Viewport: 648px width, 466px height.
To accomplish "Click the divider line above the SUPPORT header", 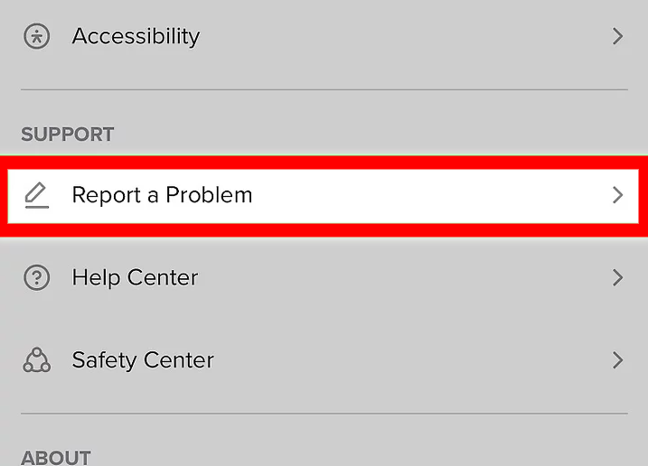I will (324, 89).
